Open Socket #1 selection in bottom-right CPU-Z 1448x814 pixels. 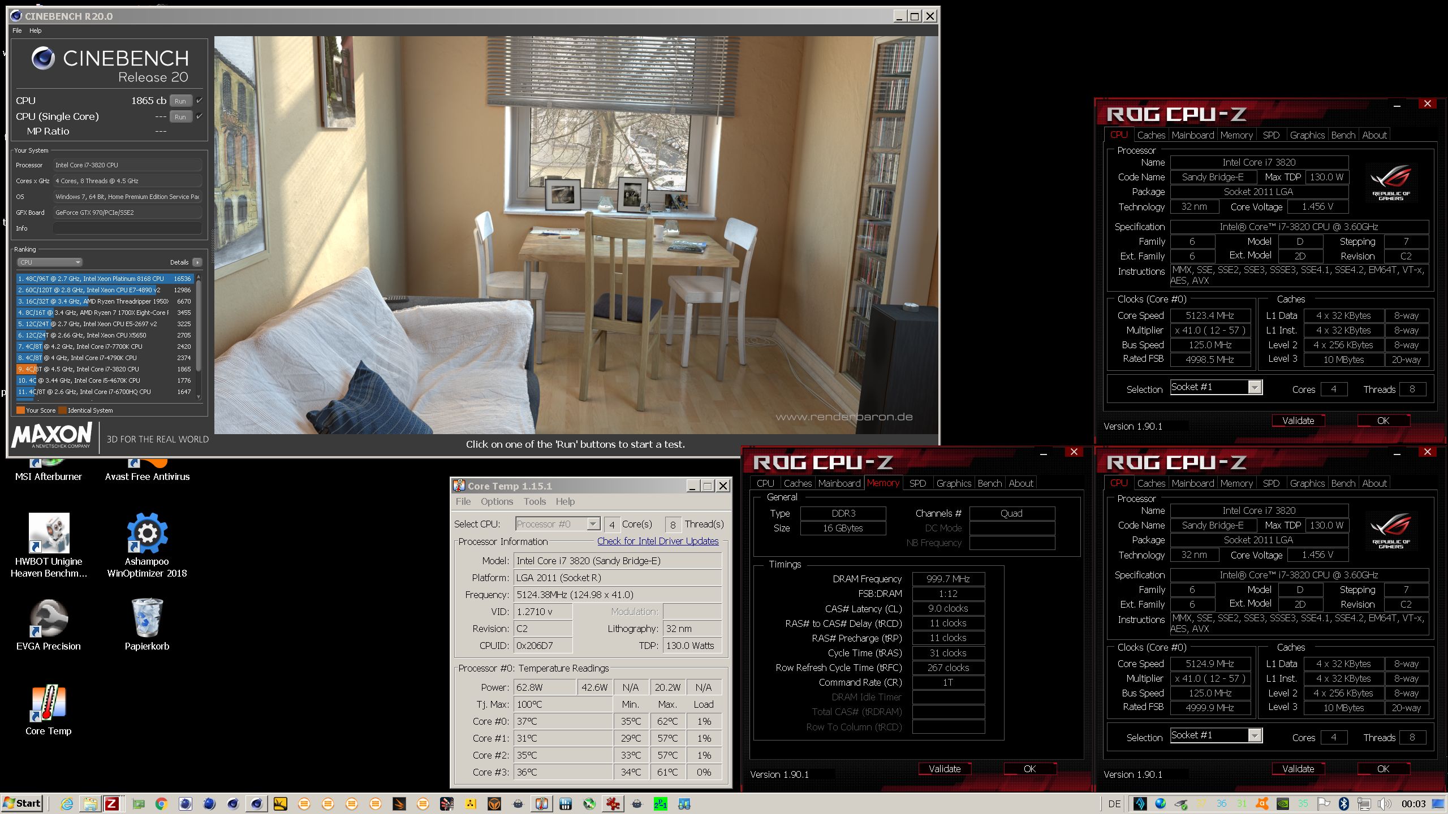(1216, 735)
